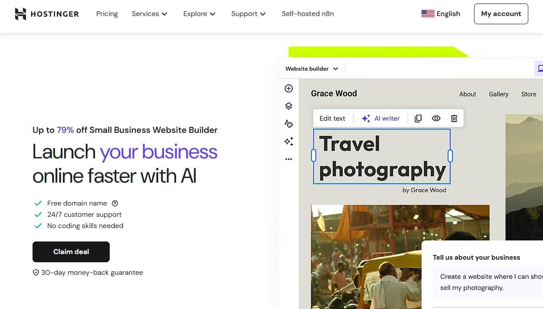Change language via English selector
The image size is (543, 309).
point(441,14)
